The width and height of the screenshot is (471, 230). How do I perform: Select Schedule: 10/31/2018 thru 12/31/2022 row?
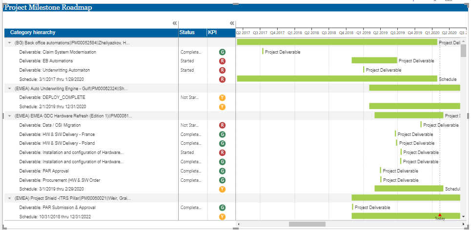tap(120, 216)
